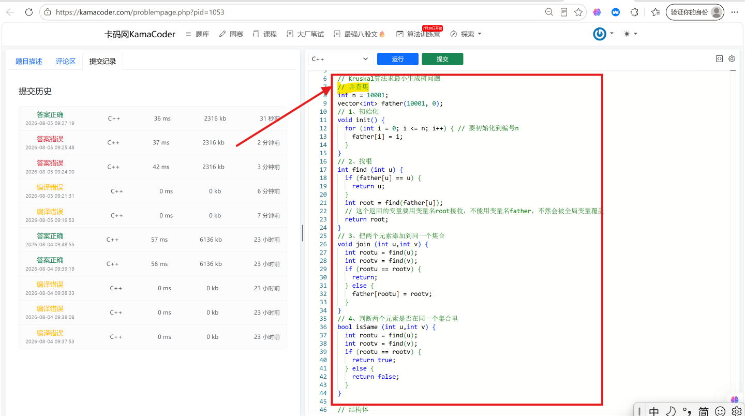Switch to the 提交记录 tab

102,61
